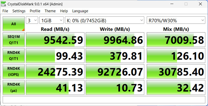Click the SEQ1M read result 9542.59
This screenshot has width=208, height=106.
point(55,40)
